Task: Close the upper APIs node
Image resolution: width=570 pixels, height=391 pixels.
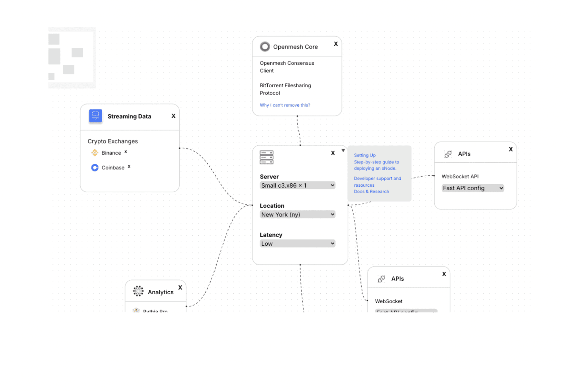Action: pos(511,149)
